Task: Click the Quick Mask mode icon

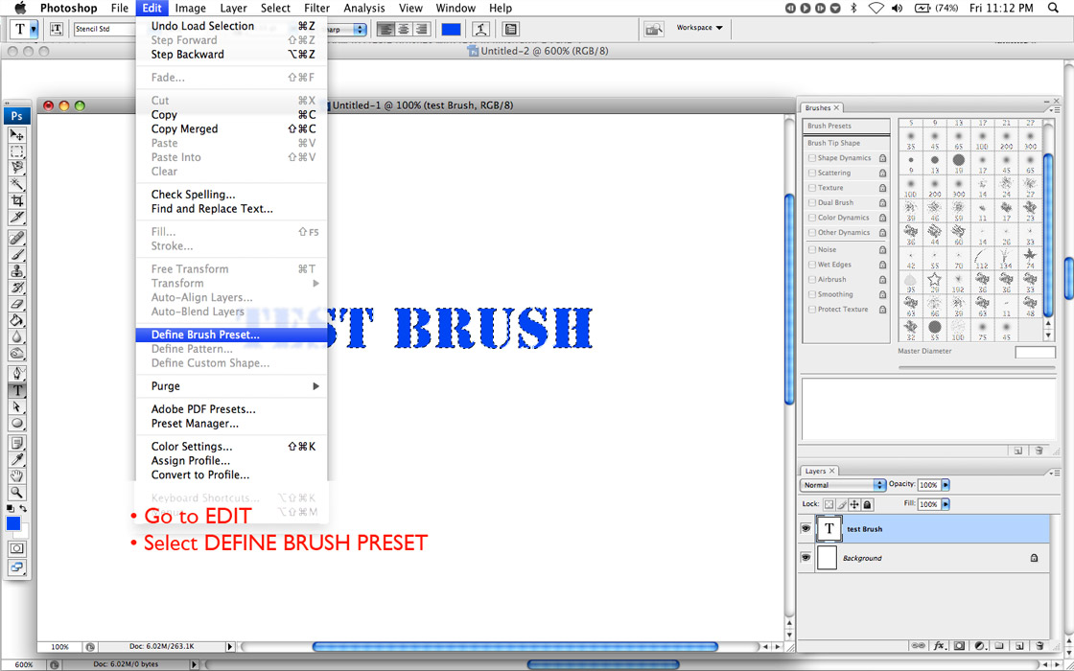Action: point(17,548)
